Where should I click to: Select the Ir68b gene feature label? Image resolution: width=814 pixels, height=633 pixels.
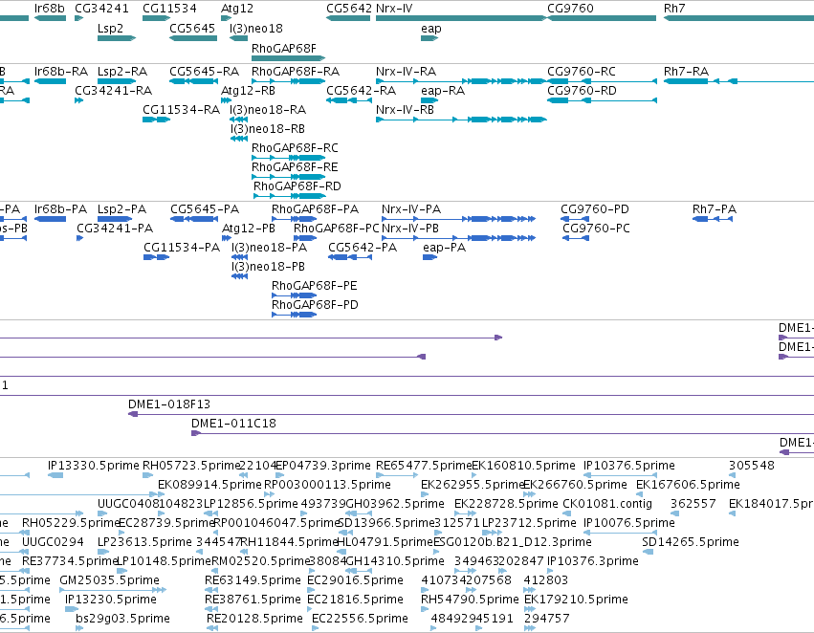pyautogui.click(x=50, y=9)
